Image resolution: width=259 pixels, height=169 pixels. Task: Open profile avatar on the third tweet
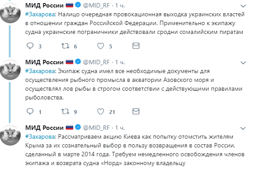coord(10,135)
